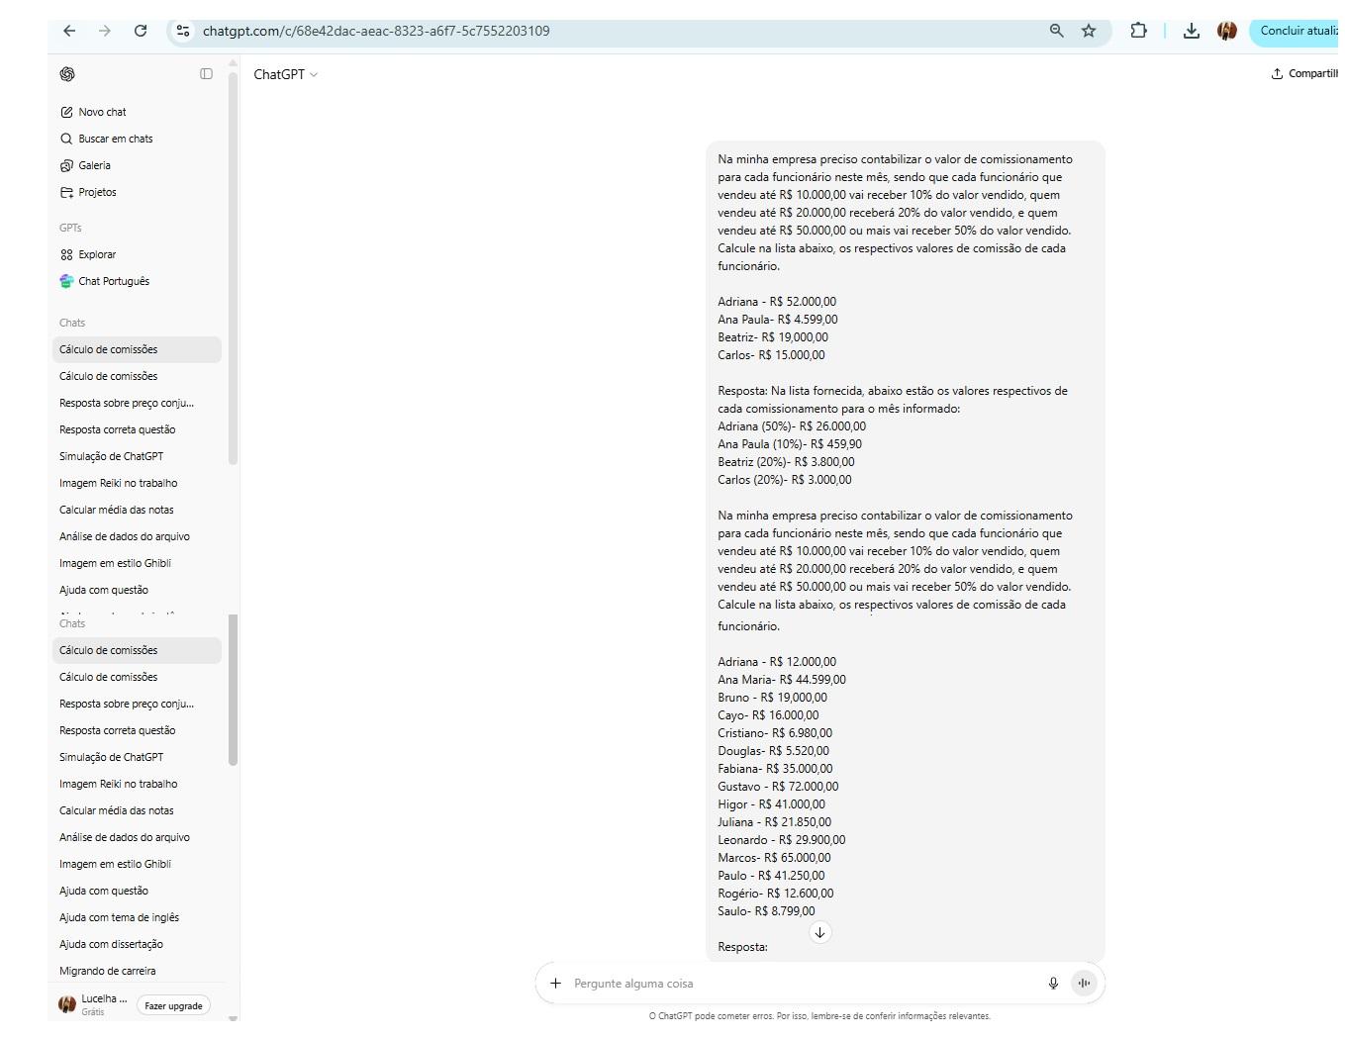Click the line Fabiana- R$ 35.000,00

(775, 769)
